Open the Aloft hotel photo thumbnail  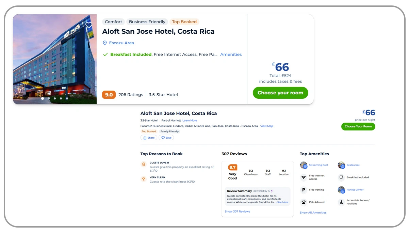click(x=55, y=58)
